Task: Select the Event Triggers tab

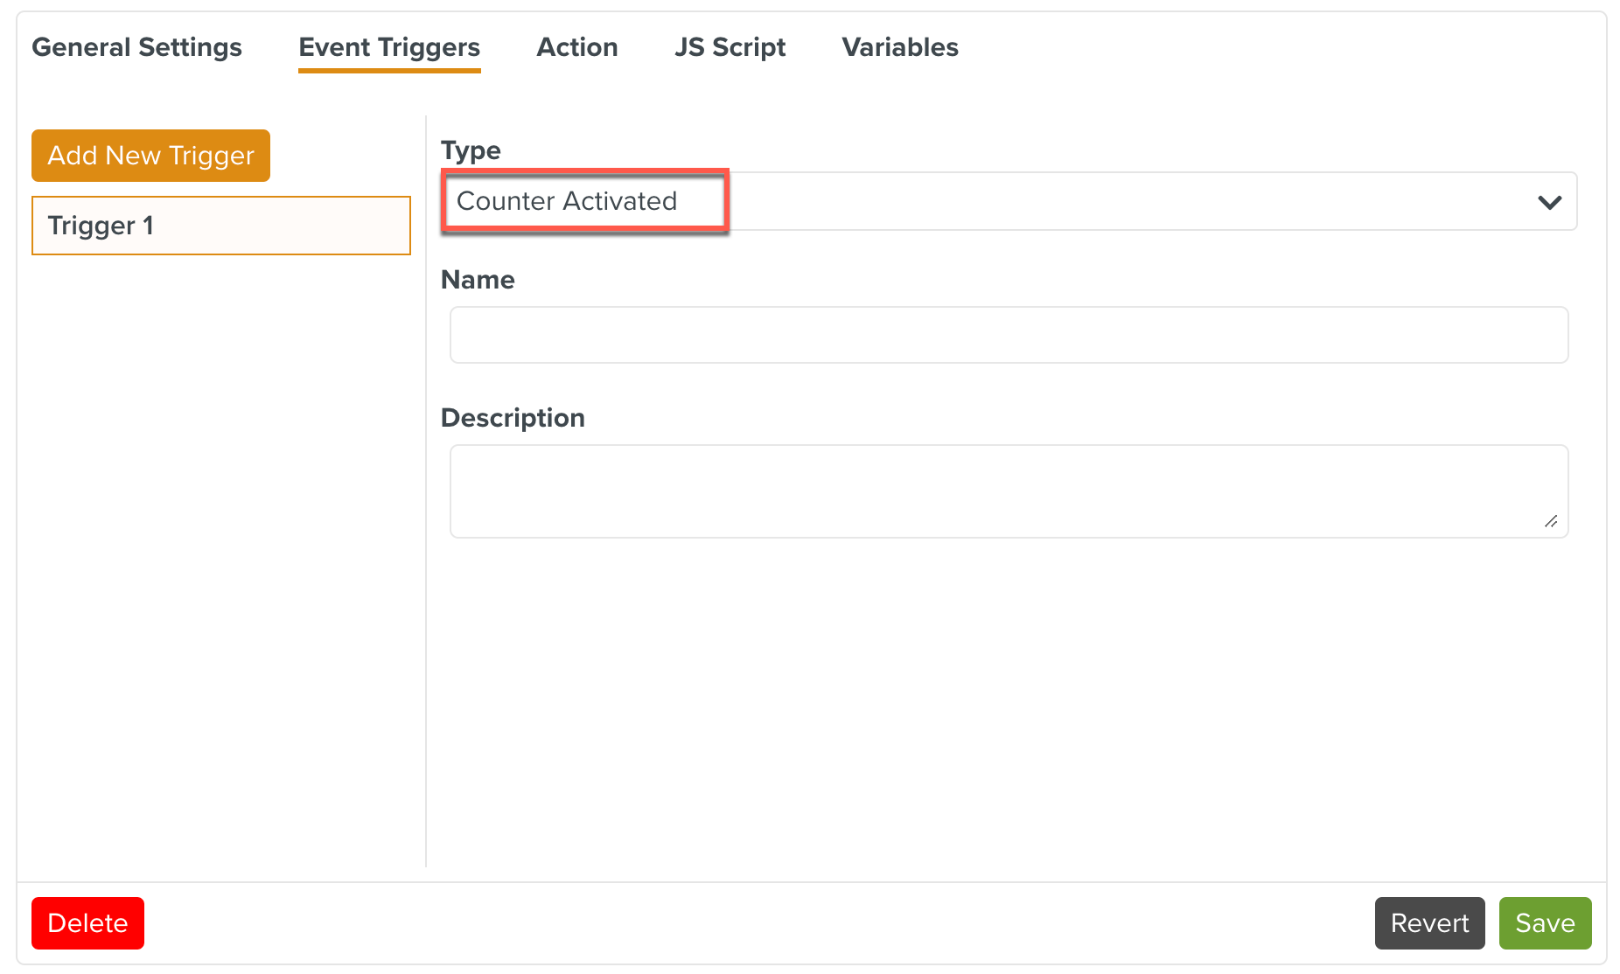Action: click(389, 47)
